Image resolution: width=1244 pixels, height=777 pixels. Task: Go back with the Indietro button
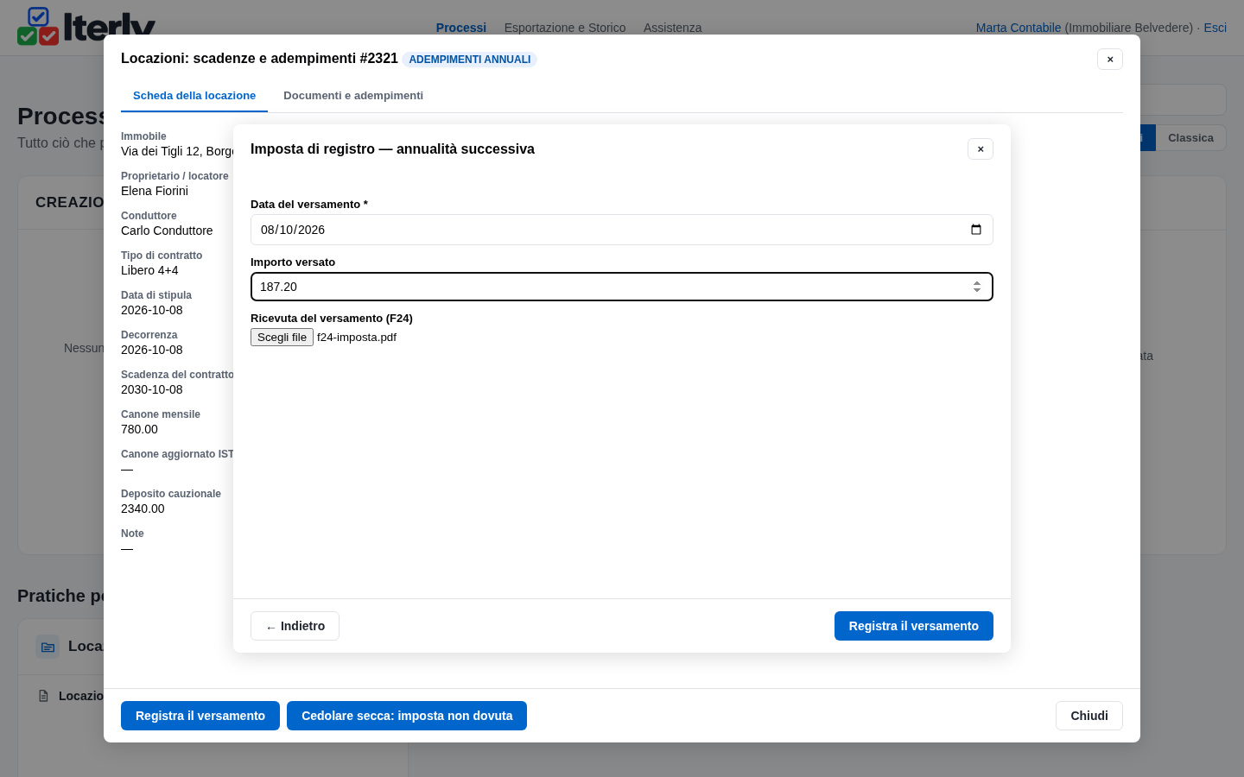click(295, 626)
